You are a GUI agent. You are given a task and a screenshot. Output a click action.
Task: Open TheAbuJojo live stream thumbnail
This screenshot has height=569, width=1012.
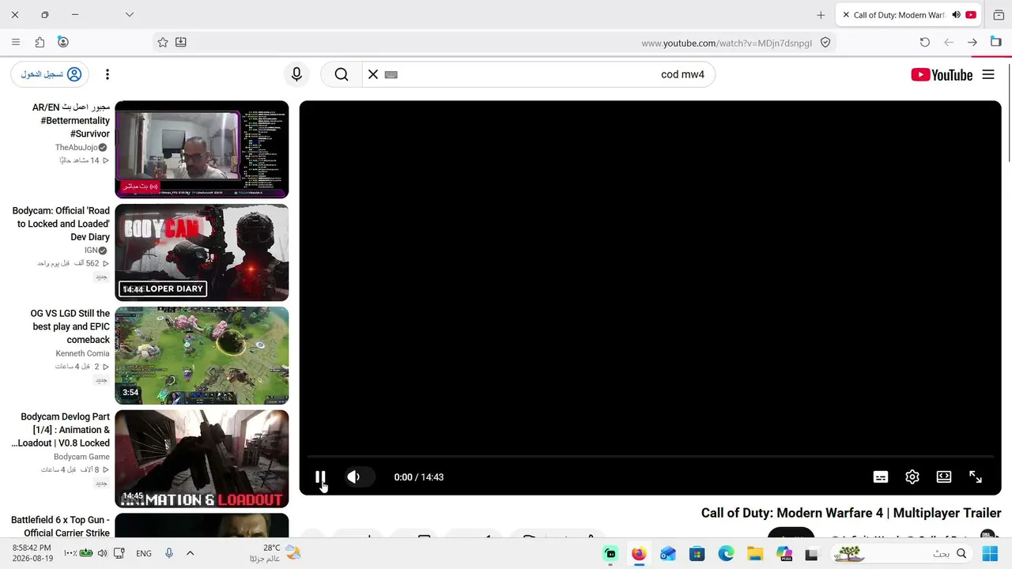pos(202,149)
